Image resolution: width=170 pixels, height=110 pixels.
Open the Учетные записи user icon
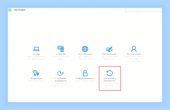tap(134, 49)
